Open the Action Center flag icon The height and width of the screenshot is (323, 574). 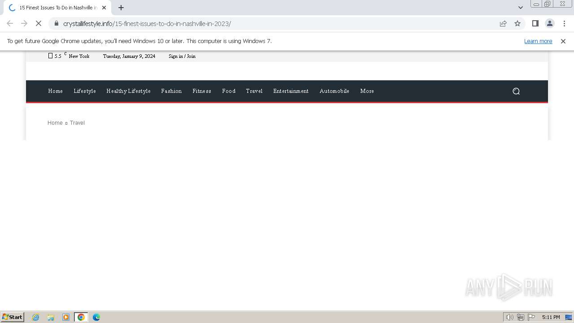tap(531, 317)
